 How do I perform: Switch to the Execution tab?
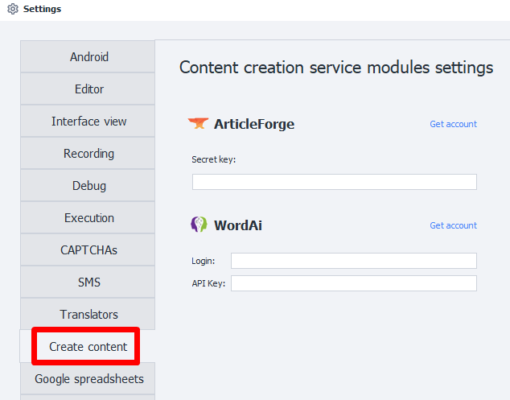click(x=88, y=218)
